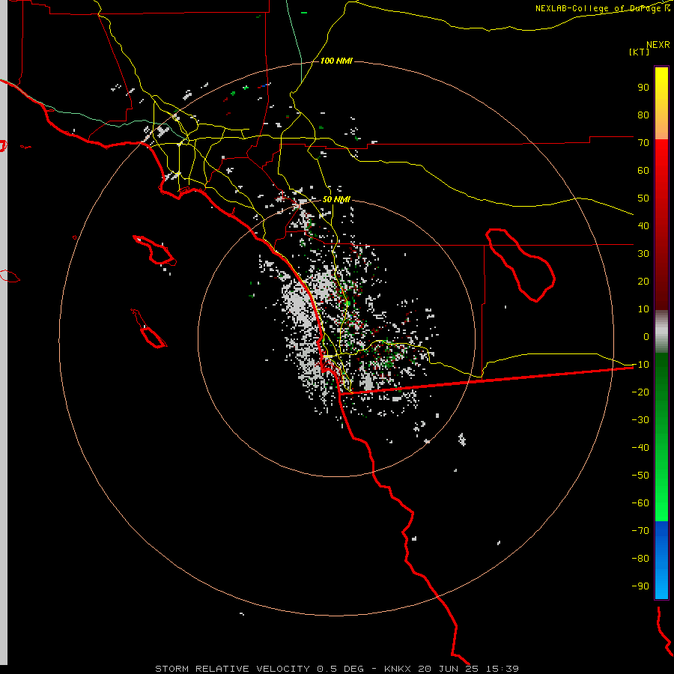Image resolution: width=674 pixels, height=674 pixels.
Task: Click the "0.5 DEG" elevation text
Action: click(x=340, y=669)
